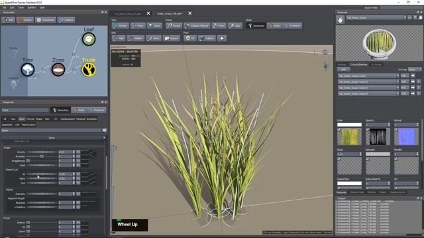424x238 pixels.
Task: Open the Unwrap dropdown in Cutouts/Meshes
Action: [415, 69]
